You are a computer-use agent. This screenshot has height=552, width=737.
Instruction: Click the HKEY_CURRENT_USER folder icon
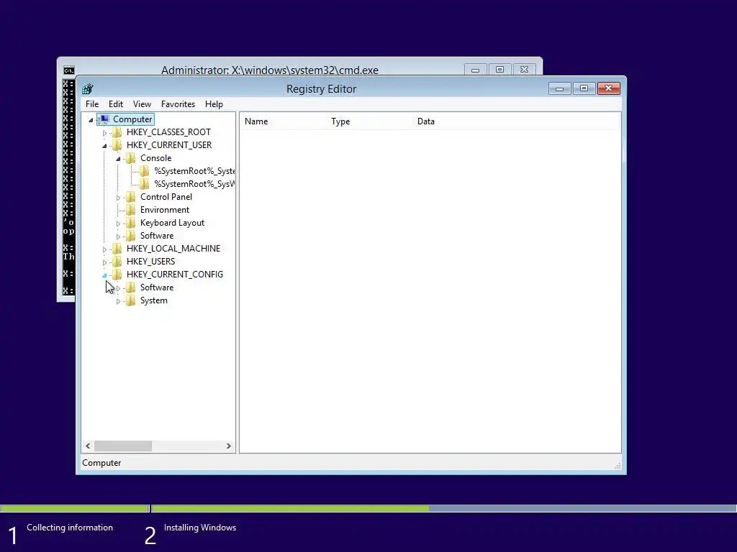coord(117,145)
